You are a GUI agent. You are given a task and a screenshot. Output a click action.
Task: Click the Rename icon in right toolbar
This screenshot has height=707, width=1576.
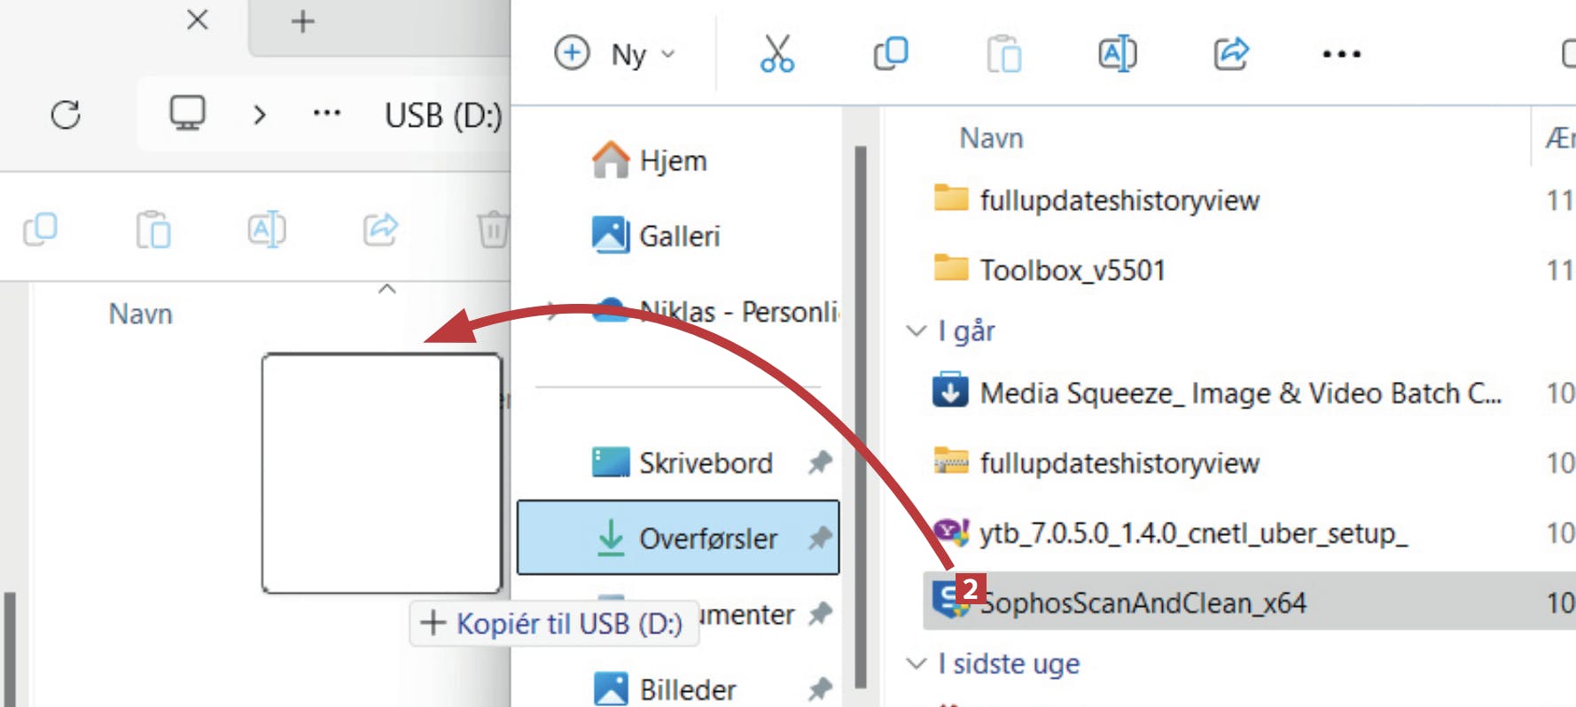[x=1117, y=54]
